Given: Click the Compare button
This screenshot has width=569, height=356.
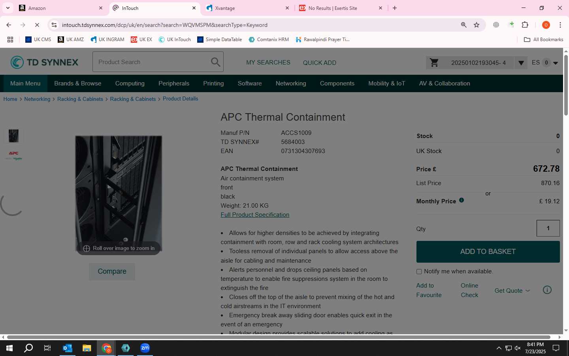Looking at the screenshot, I should pyautogui.click(x=112, y=271).
